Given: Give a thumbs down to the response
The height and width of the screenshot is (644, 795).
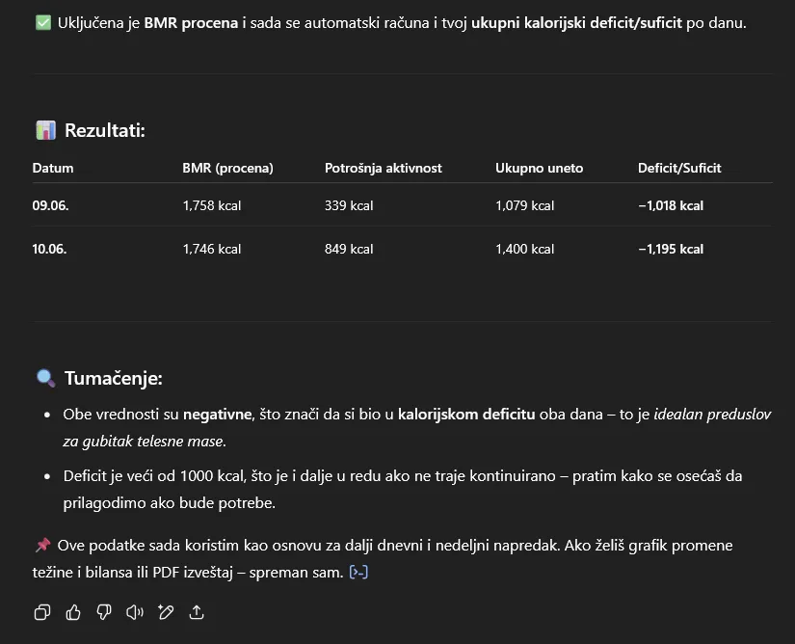Looking at the screenshot, I should 104,612.
